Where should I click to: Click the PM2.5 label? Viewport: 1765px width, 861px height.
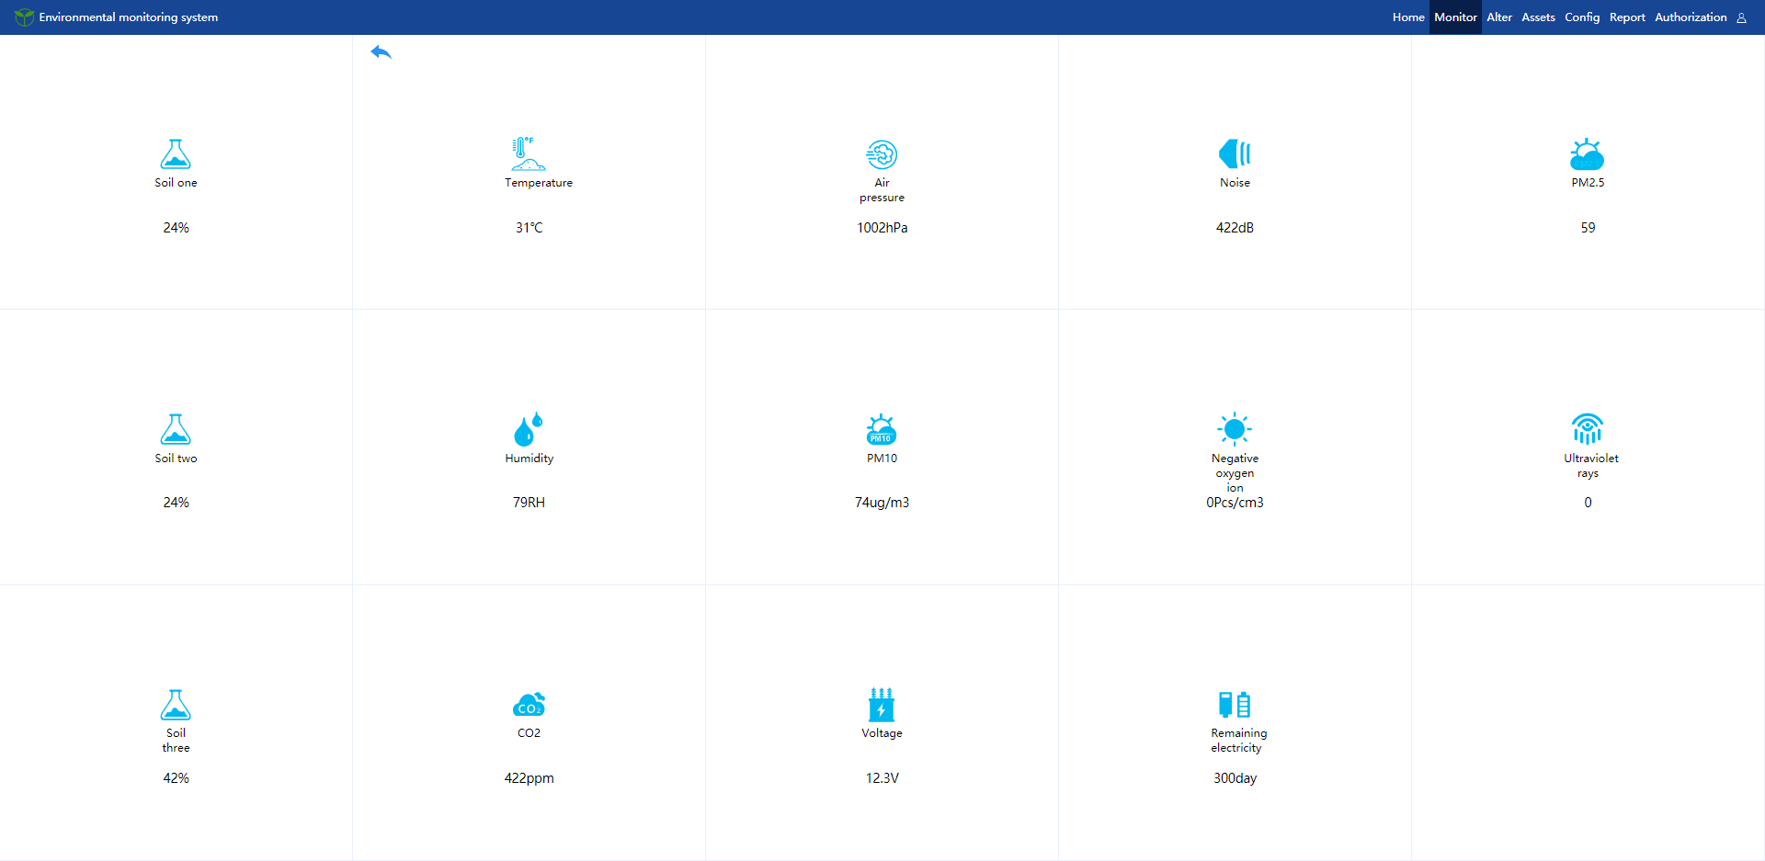point(1588,183)
